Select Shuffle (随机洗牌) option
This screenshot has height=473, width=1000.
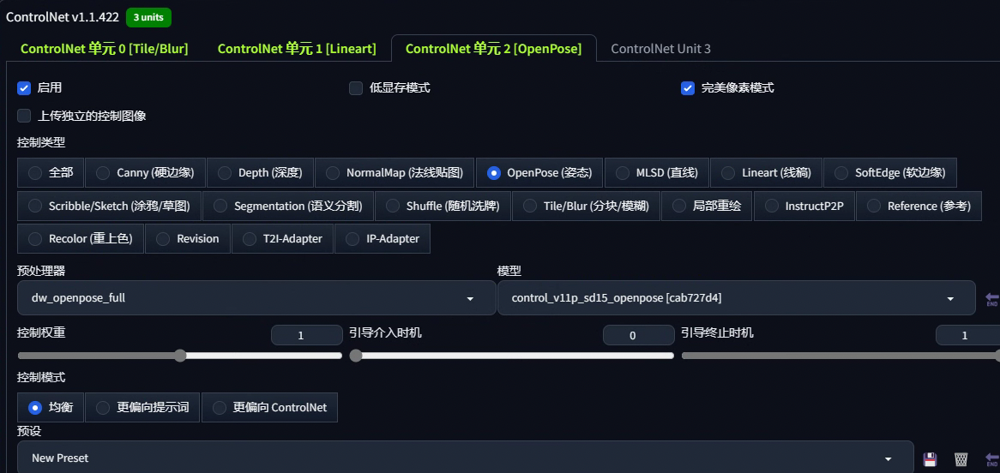[443, 206]
